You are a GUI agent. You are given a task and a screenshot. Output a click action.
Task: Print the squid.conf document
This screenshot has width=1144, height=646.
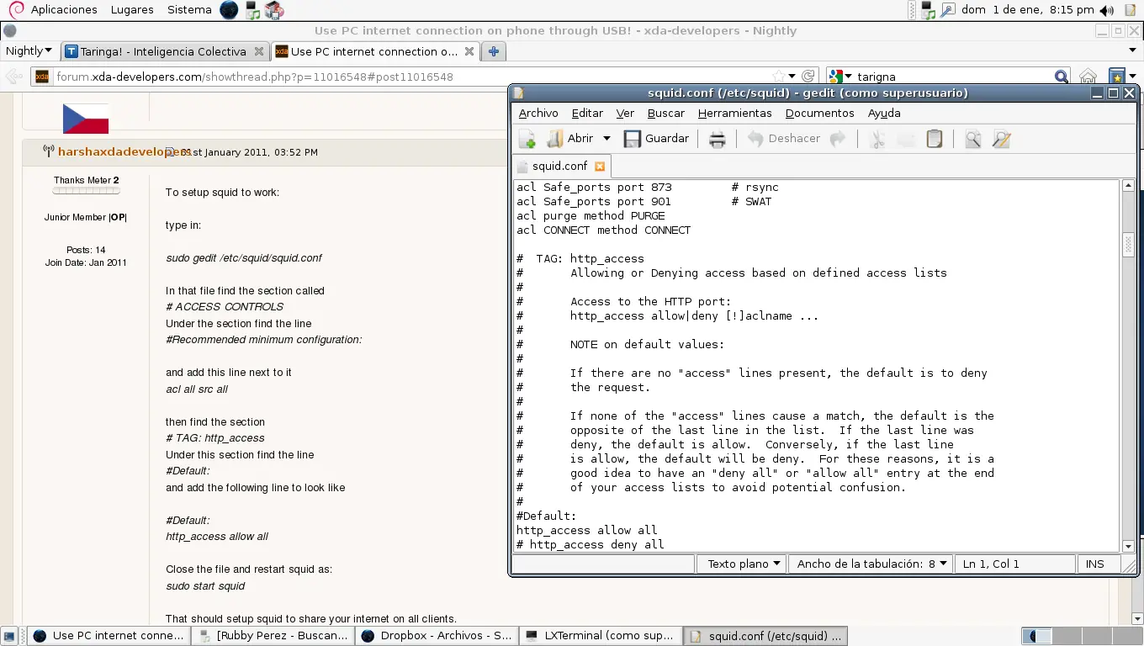[x=717, y=139]
